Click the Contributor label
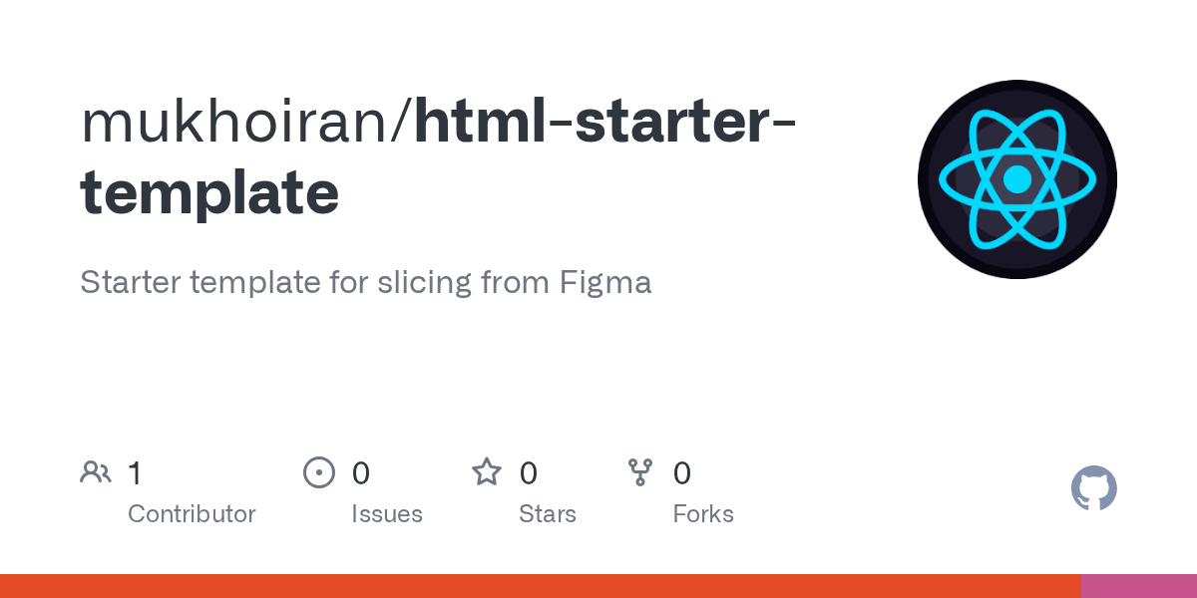Viewport: 1197px width, 598px height. (x=192, y=514)
